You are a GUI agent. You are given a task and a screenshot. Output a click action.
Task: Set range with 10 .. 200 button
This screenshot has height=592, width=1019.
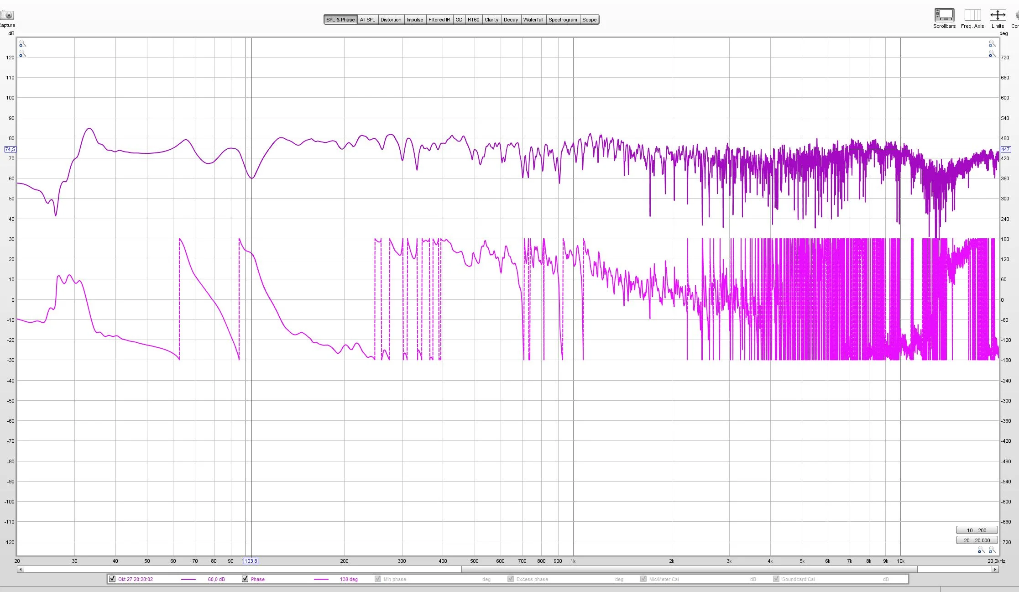[977, 530]
